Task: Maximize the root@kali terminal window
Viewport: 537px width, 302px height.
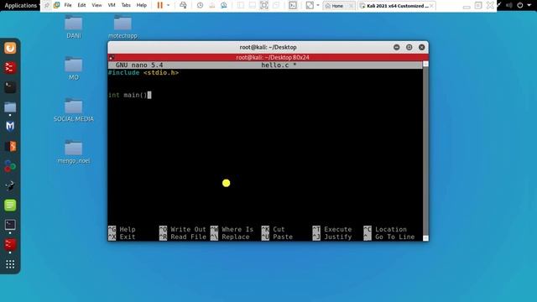Action: tap(409, 47)
